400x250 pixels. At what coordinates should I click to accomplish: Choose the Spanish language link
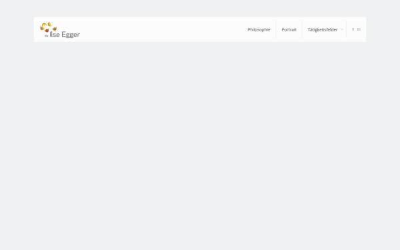[x=359, y=29]
